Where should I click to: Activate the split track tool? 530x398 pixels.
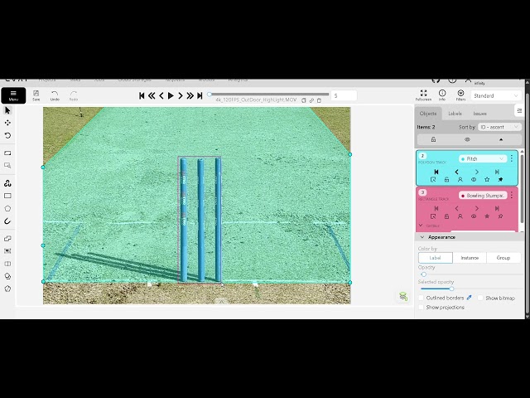tap(7, 264)
